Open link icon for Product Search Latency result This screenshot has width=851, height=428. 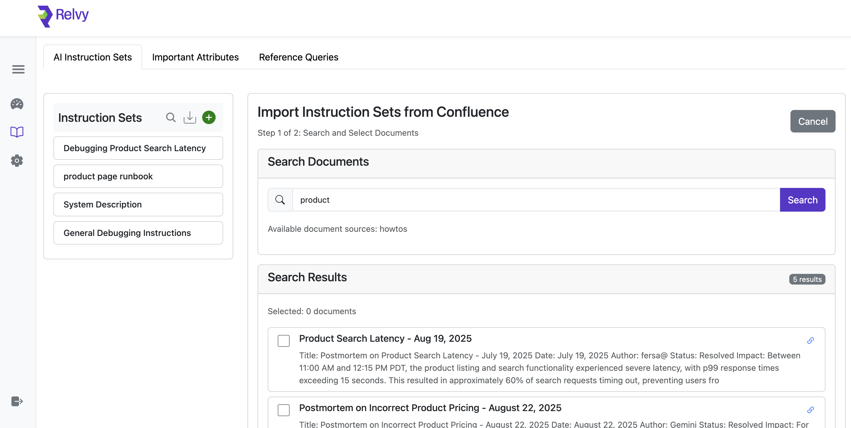810,341
